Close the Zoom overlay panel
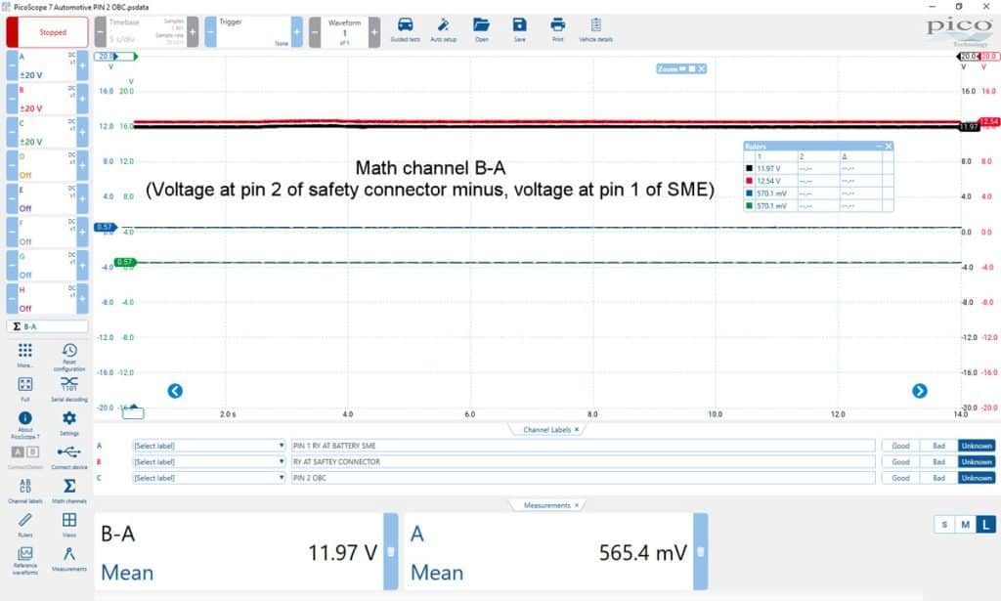 point(702,68)
